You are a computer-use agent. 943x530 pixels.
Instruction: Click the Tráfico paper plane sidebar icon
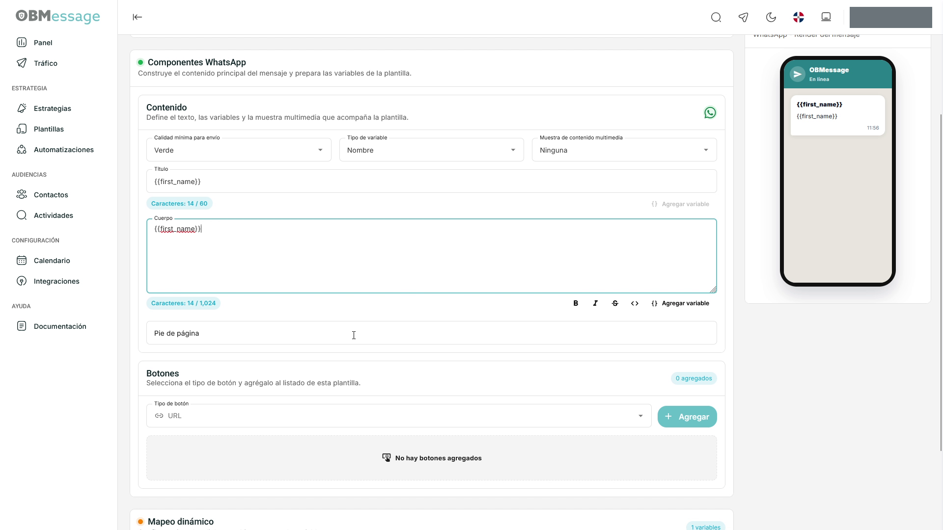(x=22, y=63)
